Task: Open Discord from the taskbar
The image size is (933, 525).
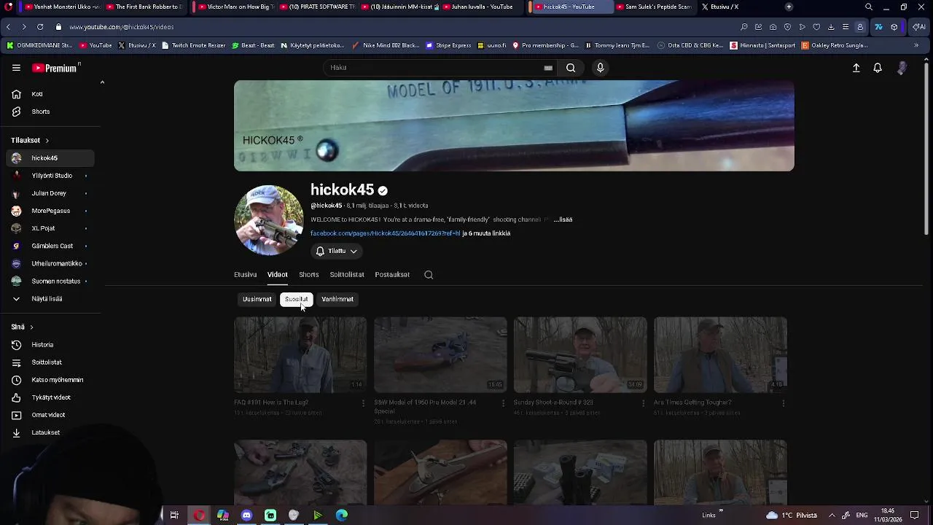Action: point(246,516)
